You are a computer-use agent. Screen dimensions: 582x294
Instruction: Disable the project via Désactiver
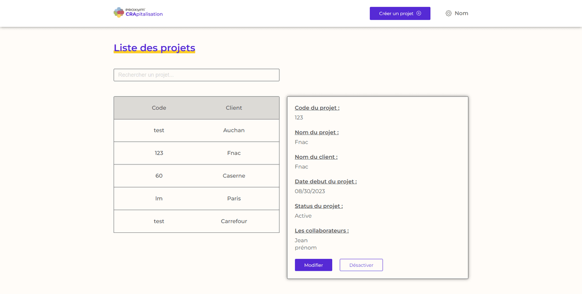coord(361,265)
